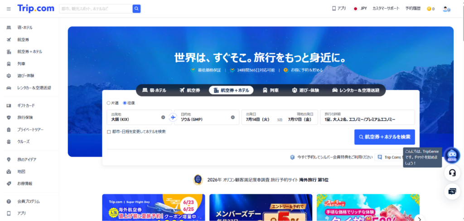Open the タイ旅 promo banner

[368, 207]
